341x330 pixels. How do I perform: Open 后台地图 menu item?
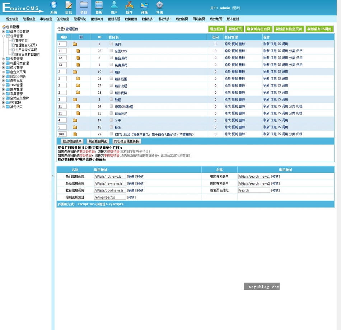coord(216,19)
